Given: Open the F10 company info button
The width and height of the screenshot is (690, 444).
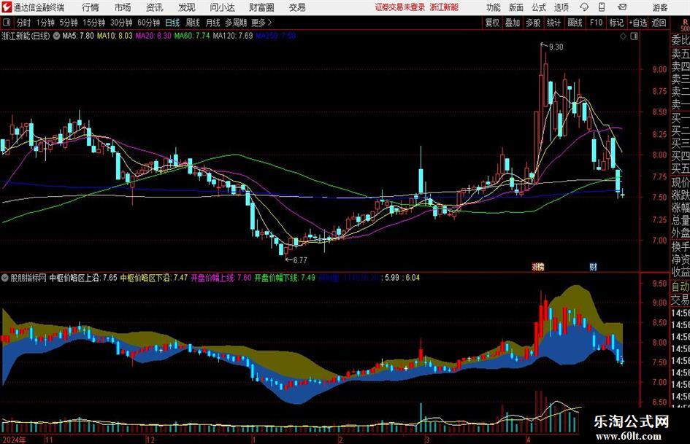Looking at the screenshot, I should pos(596,23).
